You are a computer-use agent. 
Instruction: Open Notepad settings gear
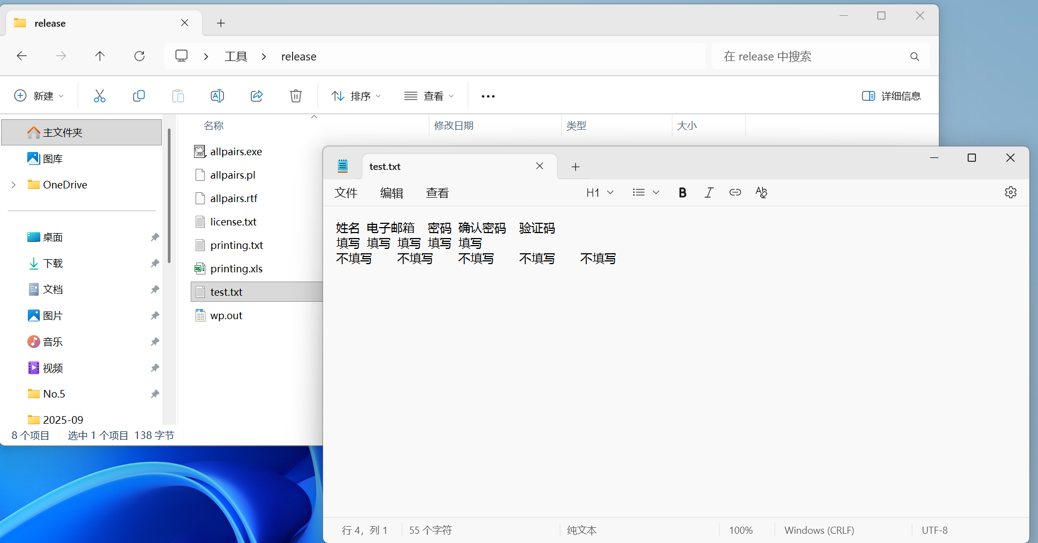(1011, 192)
